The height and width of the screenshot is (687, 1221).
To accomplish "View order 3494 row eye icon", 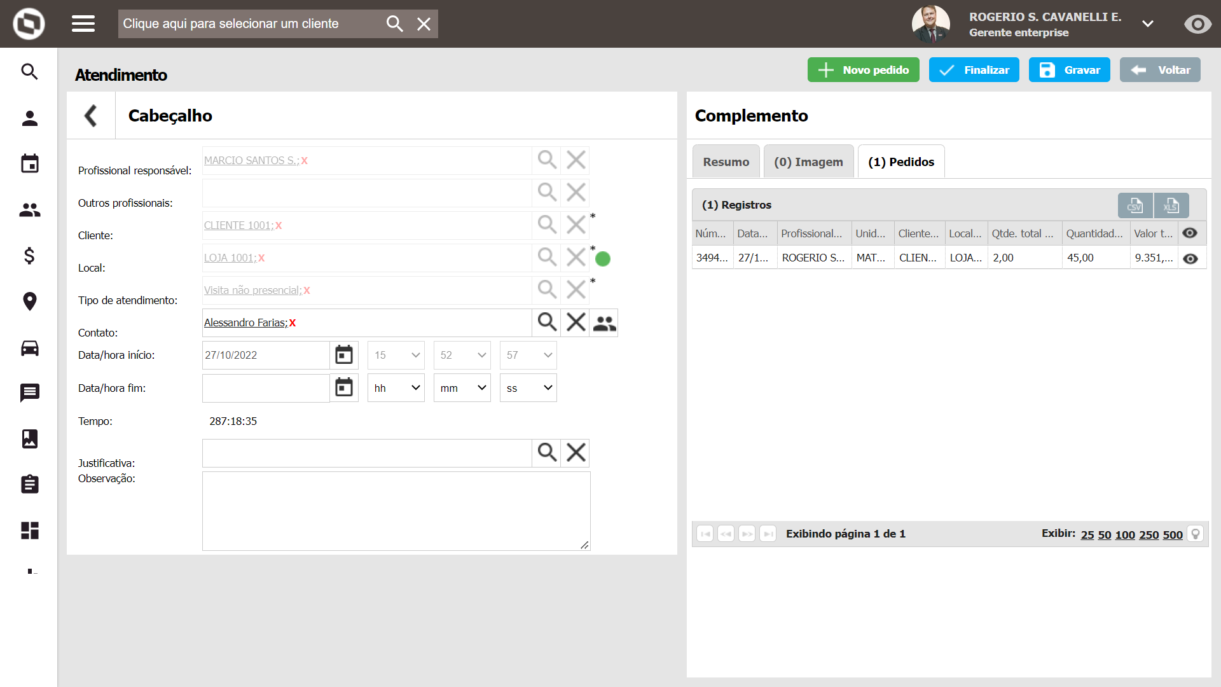I will coord(1190,258).
